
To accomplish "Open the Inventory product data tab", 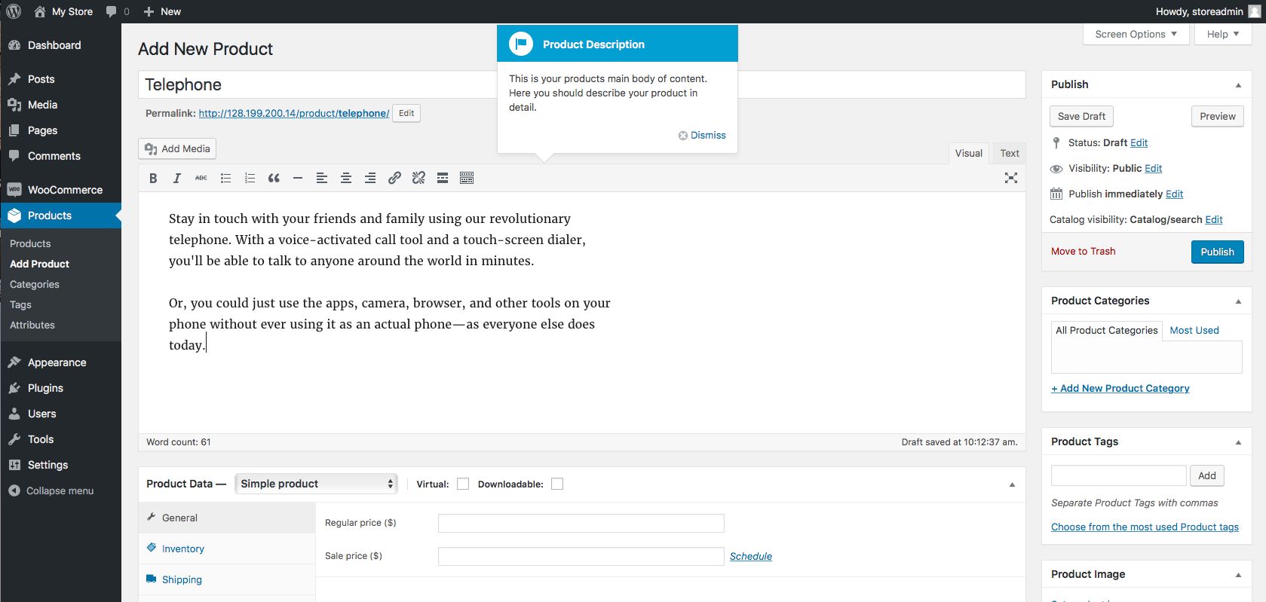I will tap(183, 549).
